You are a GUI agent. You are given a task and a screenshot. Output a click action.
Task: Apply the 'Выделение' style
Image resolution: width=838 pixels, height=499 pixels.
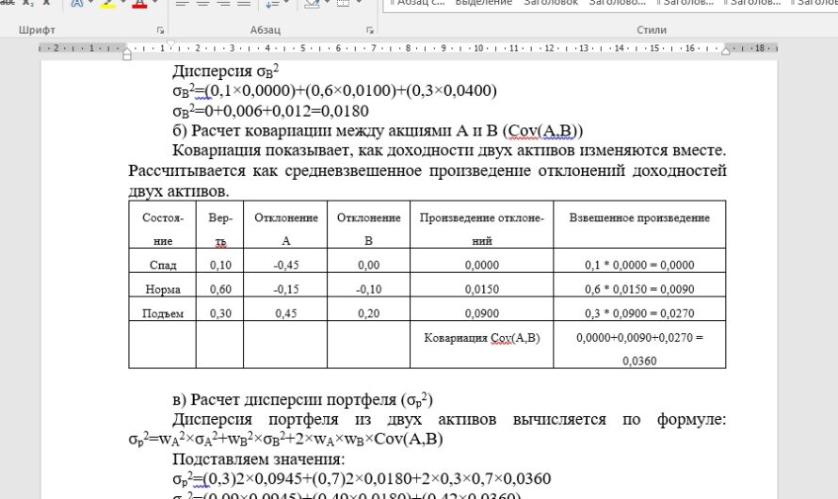pos(483,3)
